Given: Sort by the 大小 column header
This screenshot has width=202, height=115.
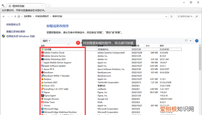Looking at the screenshot, I should tap(148, 46).
